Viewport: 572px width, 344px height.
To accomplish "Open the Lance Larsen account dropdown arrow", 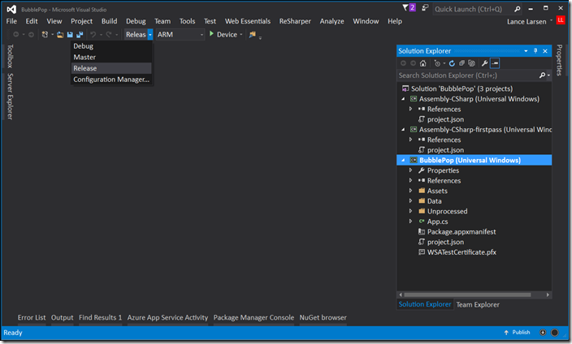I will 551,21.
